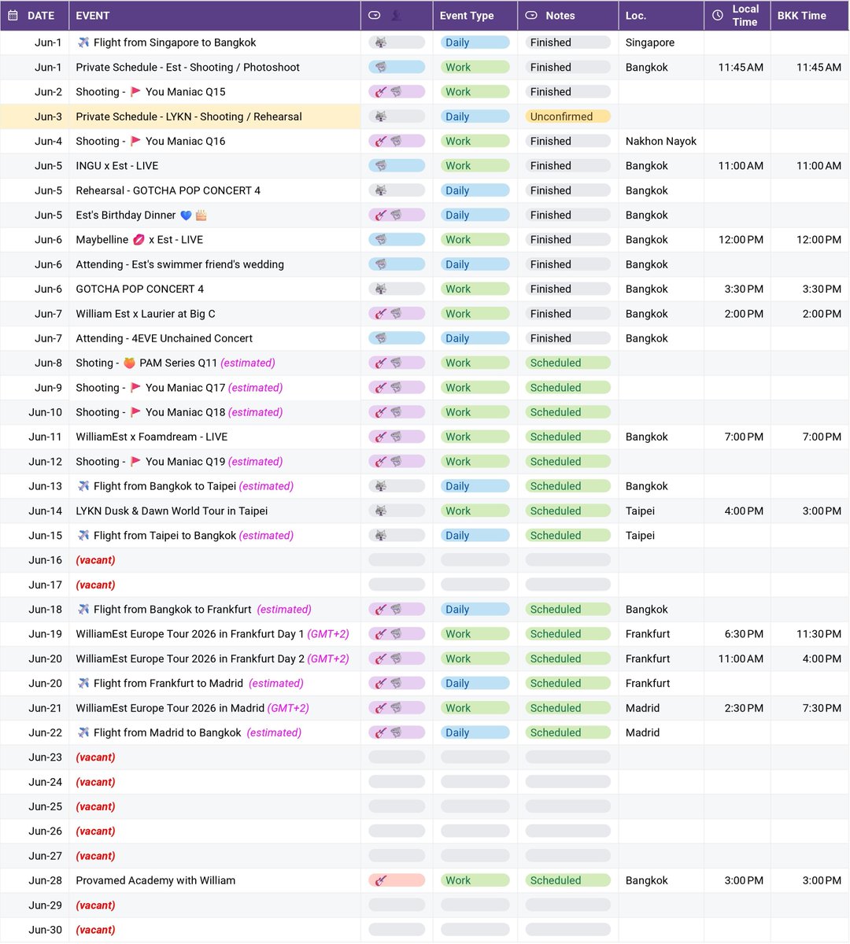
Task: Open the Finished status for Est's Birthday Dinner
Action: [x=567, y=216]
